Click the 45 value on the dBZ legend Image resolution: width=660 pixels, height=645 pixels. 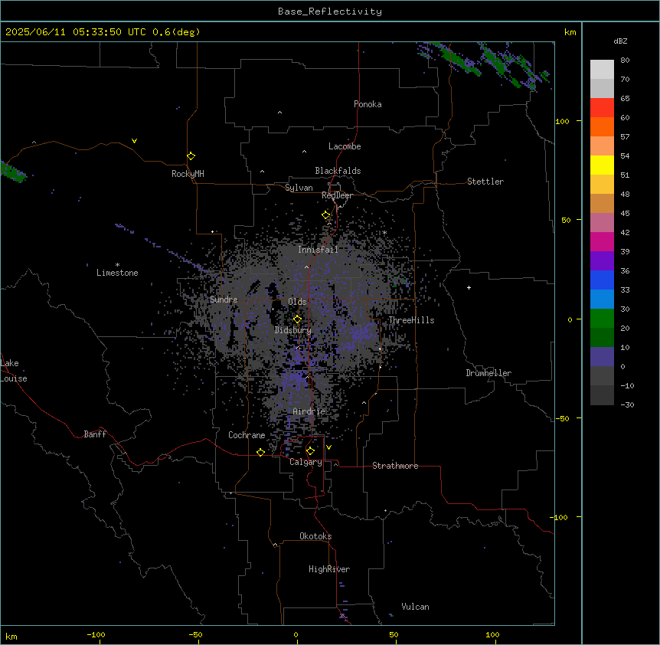click(x=625, y=213)
